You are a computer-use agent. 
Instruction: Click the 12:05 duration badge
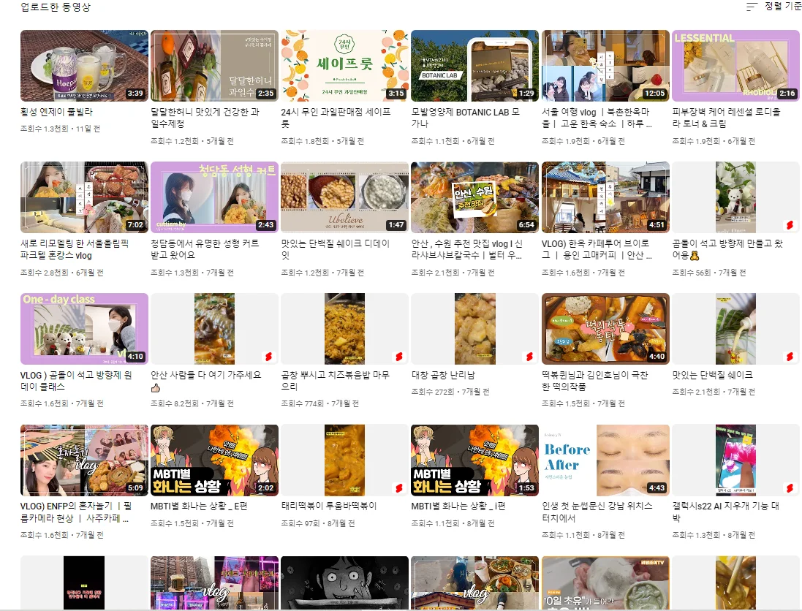tap(655, 93)
